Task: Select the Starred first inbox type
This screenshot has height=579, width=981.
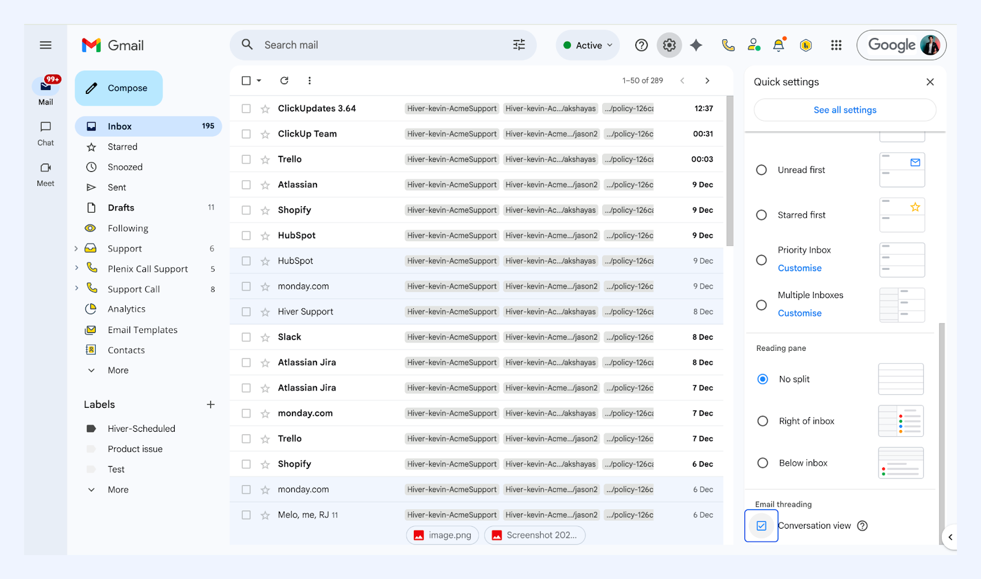Action: 762,215
